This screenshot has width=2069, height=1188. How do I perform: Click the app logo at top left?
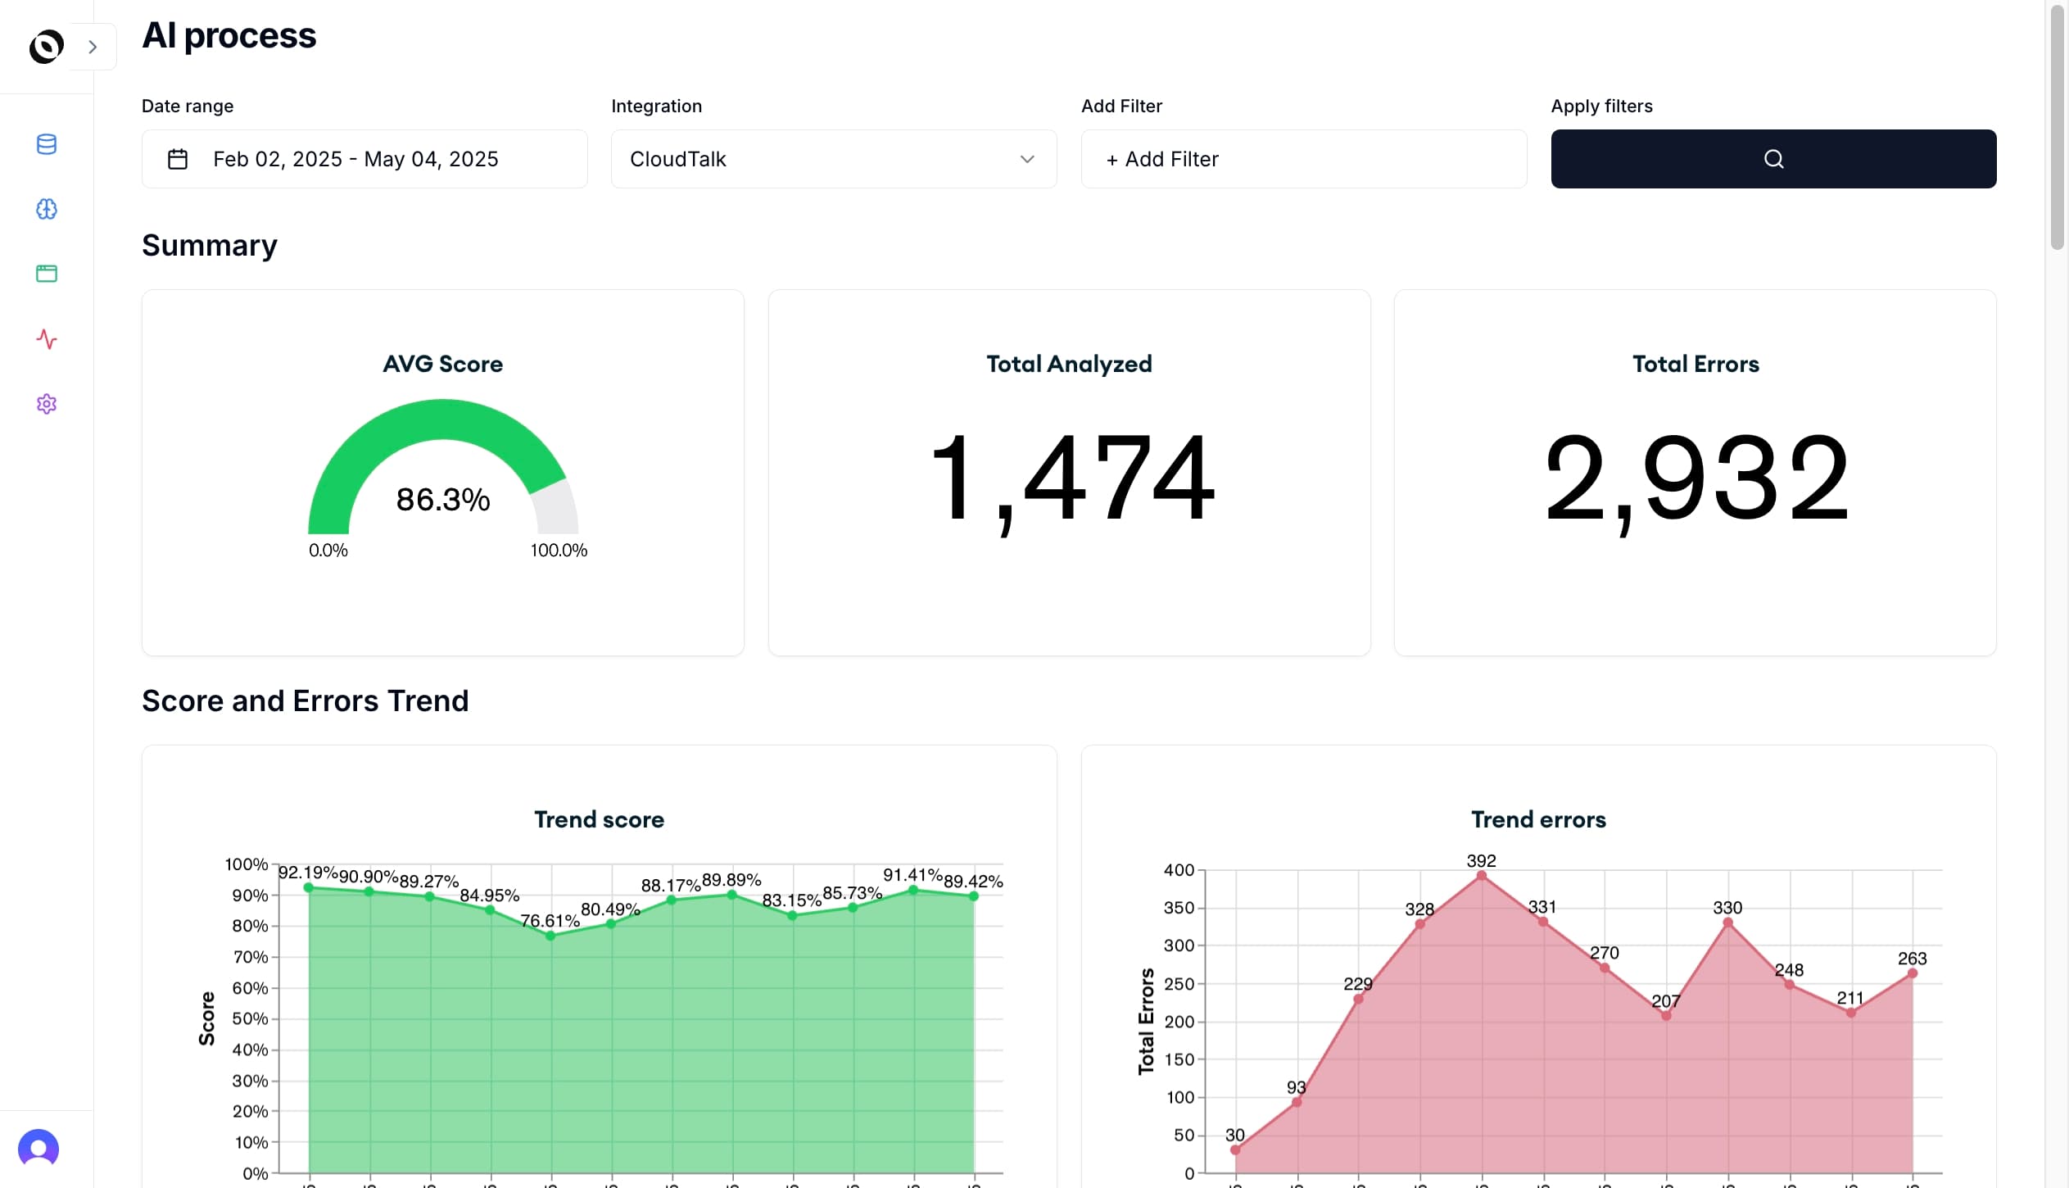[x=46, y=46]
